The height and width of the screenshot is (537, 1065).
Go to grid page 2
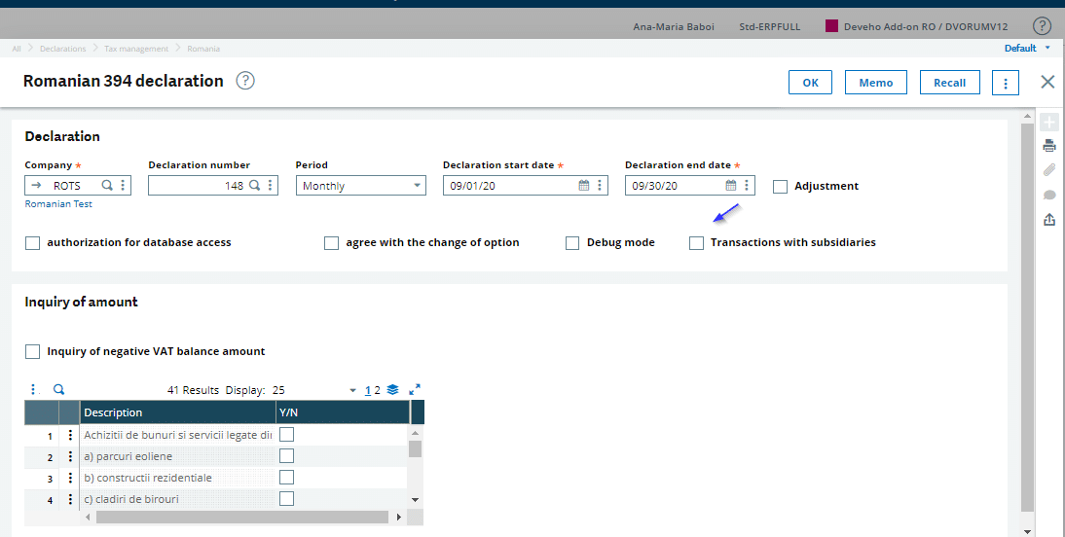(377, 390)
